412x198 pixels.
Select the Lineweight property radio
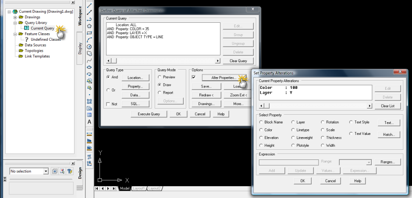pos(293,138)
